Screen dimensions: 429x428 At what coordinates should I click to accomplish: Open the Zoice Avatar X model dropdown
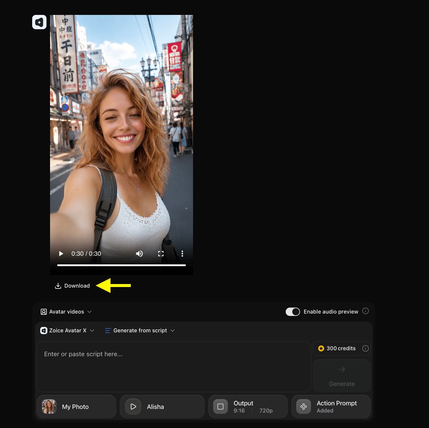click(67, 331)
